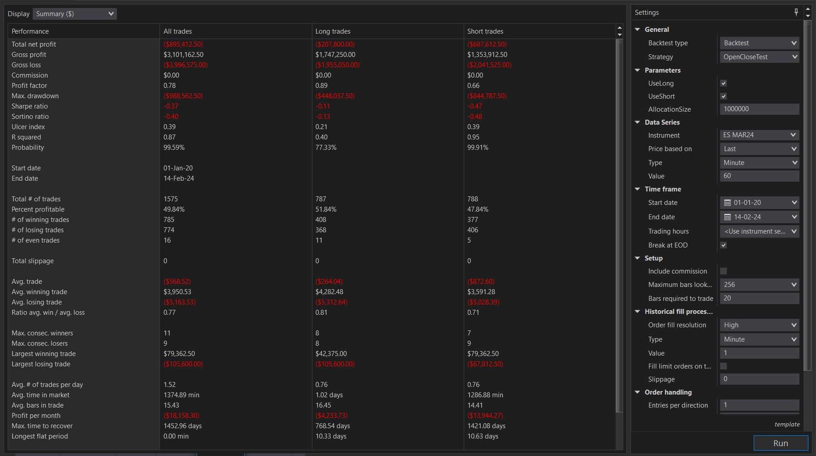Click the template link

787,424
